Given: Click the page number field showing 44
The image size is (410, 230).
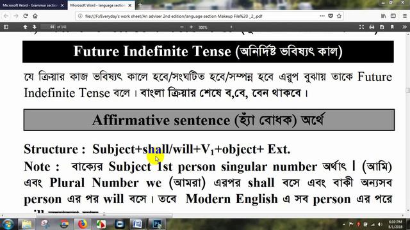Looking at the screenshot, I should pos(48,27).
